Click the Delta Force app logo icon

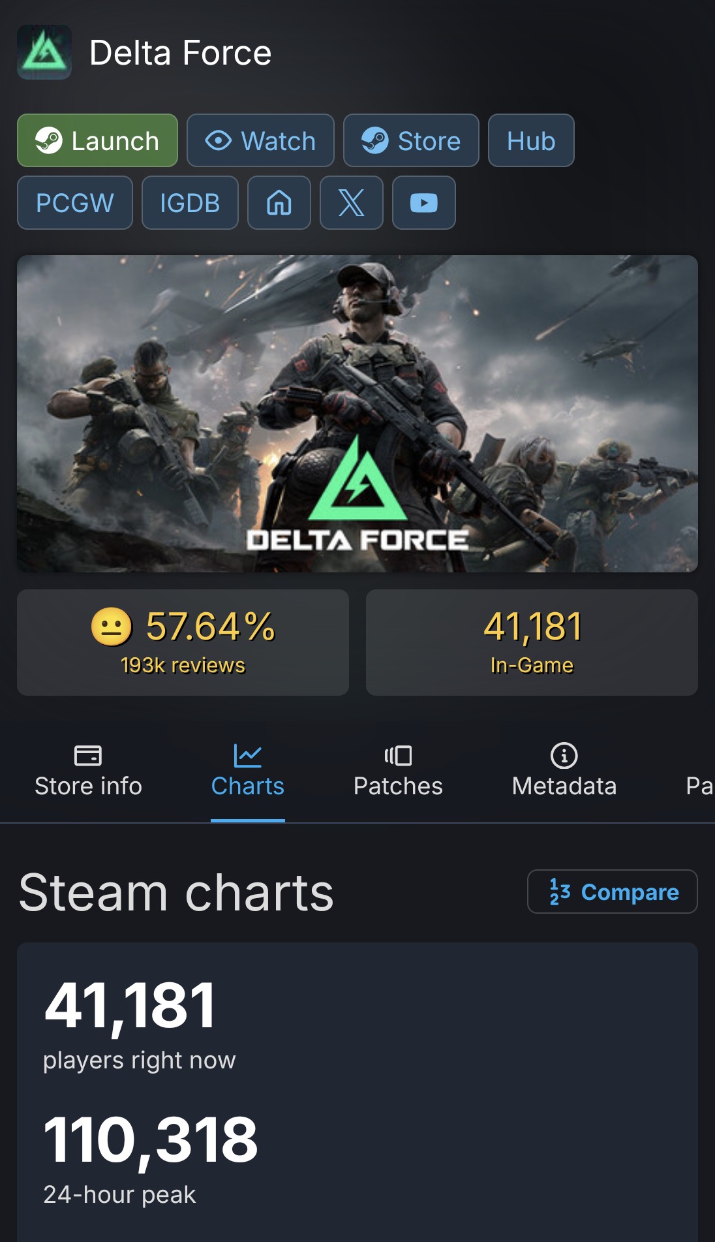pyautogui.click(x=44, y=52)
